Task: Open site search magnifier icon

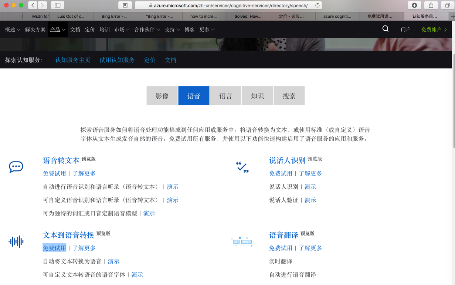Action: (386, 29)
